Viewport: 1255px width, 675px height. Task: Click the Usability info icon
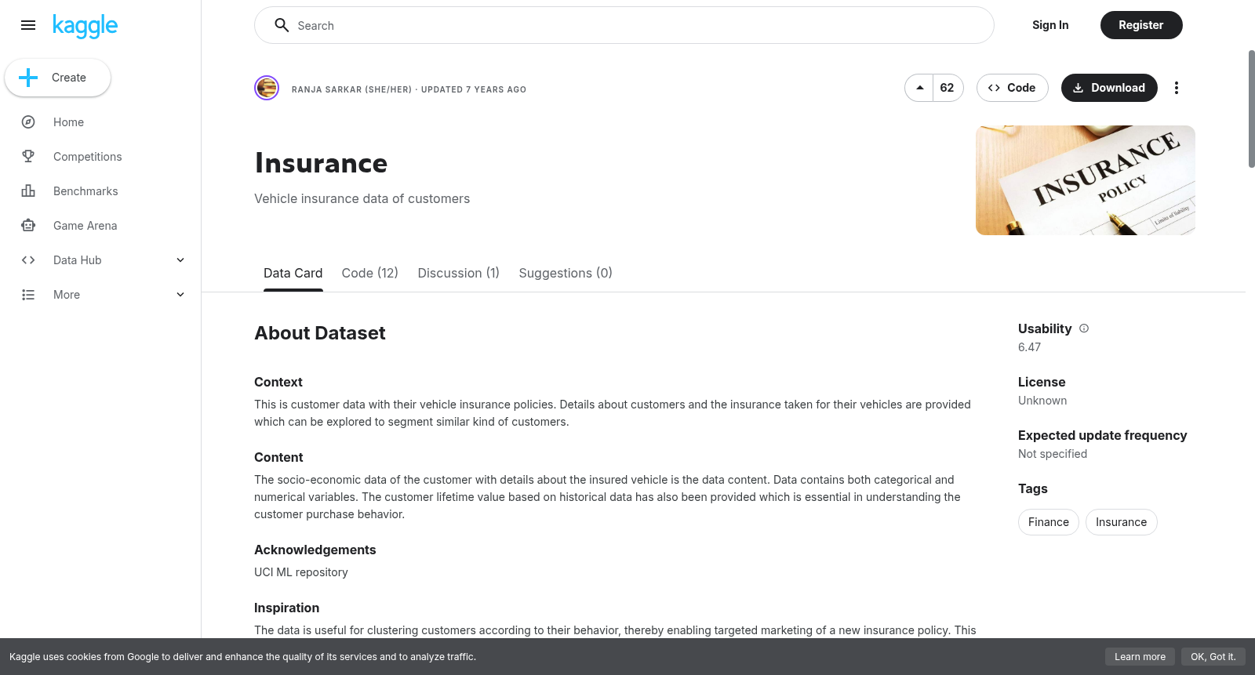click(1084, 328)
